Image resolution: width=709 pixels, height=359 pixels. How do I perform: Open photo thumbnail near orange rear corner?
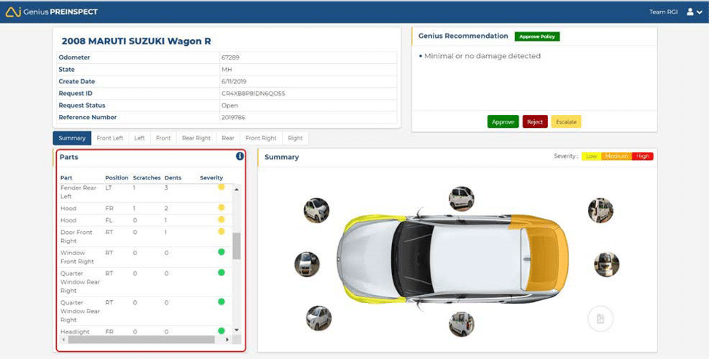pyautogui.click(x=600, y=210)
